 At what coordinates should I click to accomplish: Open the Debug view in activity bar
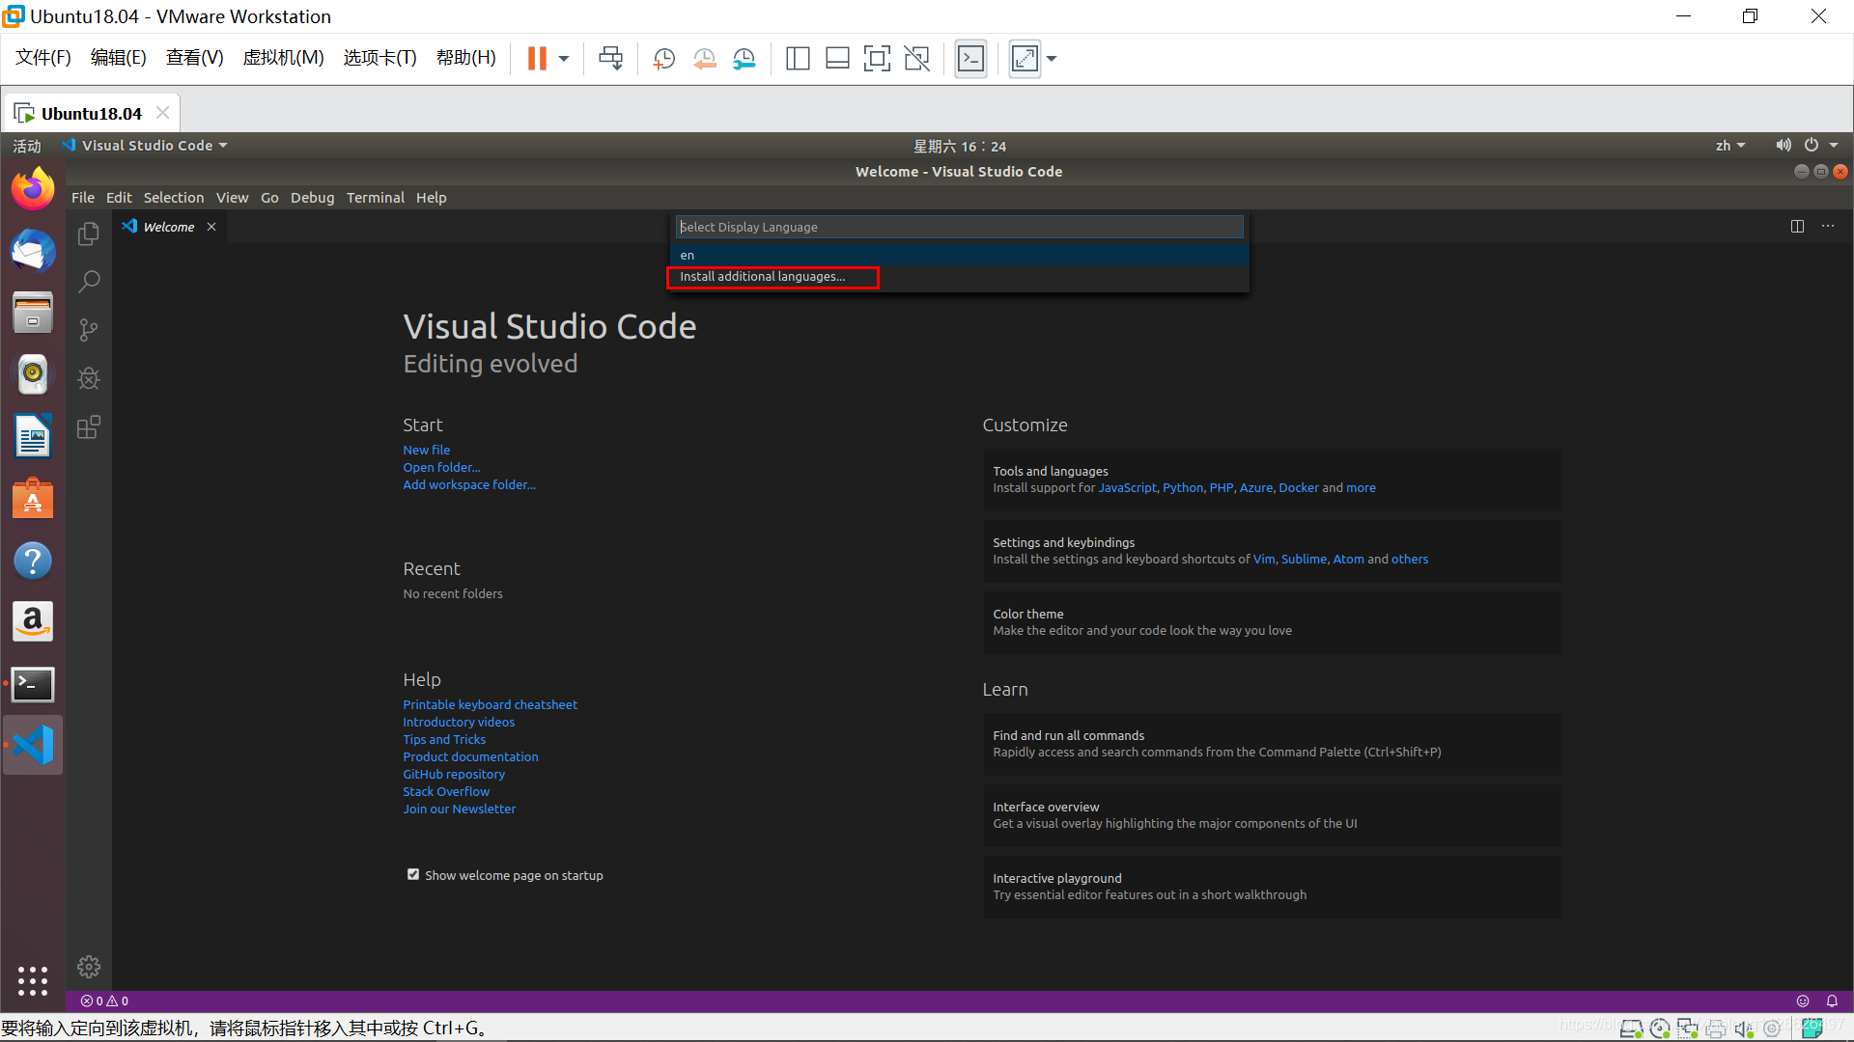point(89,378)
